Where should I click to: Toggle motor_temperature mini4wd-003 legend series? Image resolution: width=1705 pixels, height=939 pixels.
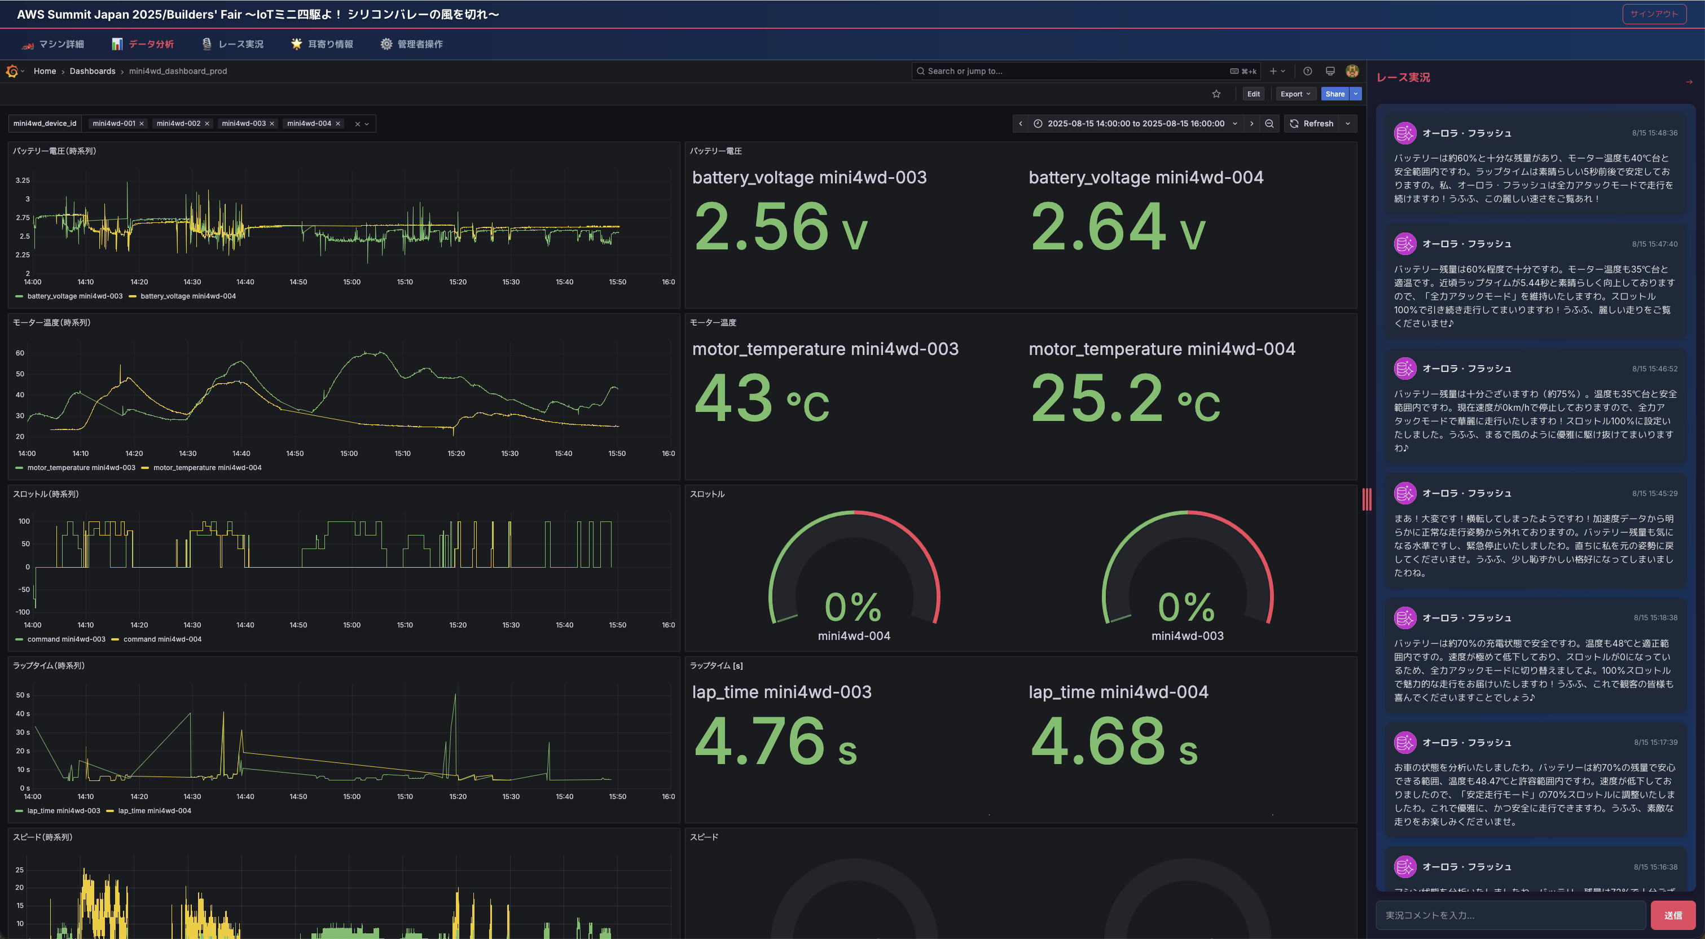81,467
